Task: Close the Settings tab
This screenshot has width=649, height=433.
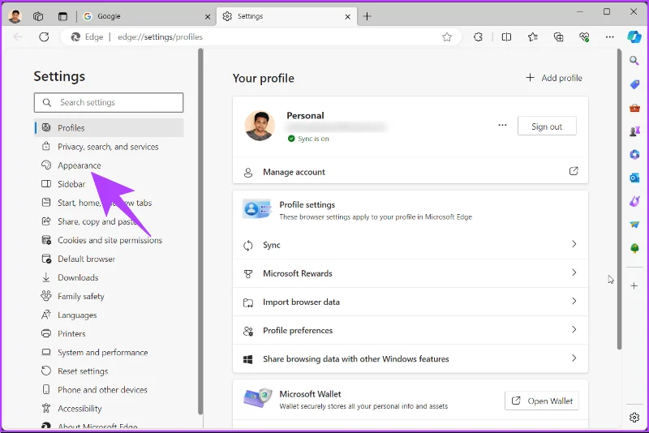Action: tap(348, 17)
